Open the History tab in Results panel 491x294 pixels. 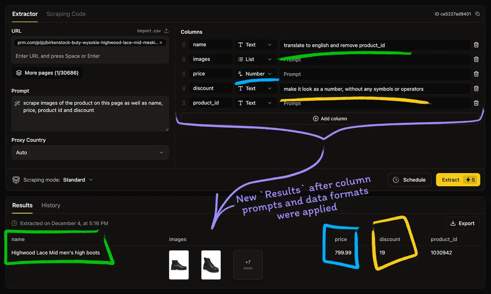pos(51,205)
